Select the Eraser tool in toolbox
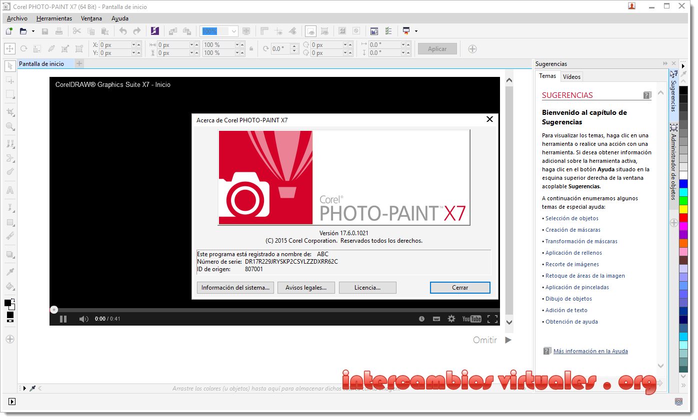 pyautogui.click(x=10, y=236)
